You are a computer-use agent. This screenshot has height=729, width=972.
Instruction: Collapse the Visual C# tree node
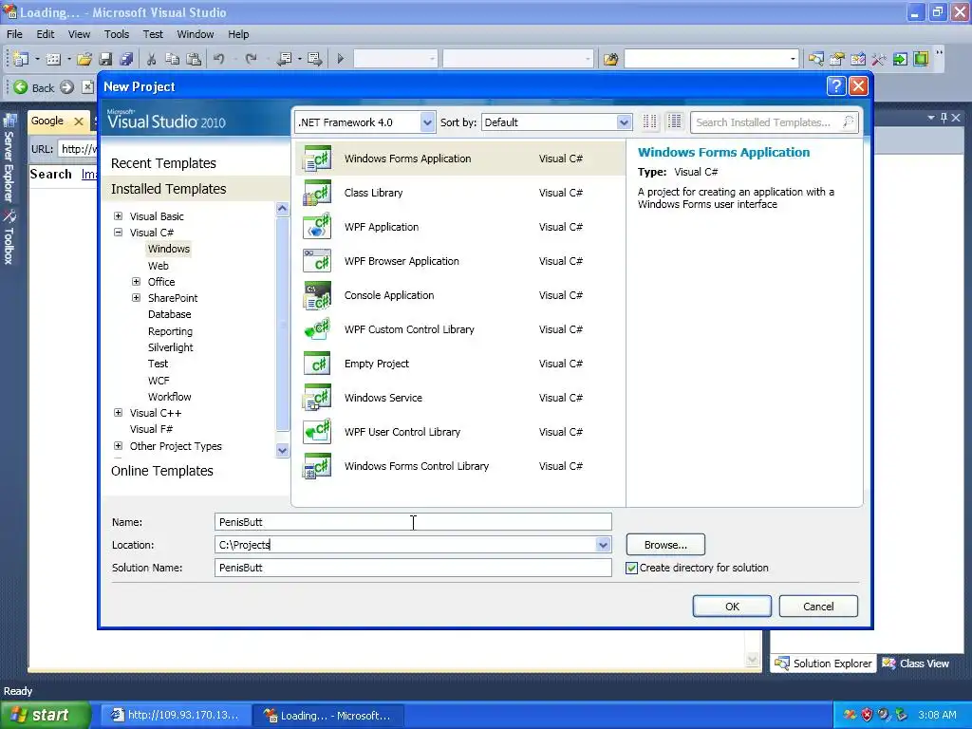119,233
